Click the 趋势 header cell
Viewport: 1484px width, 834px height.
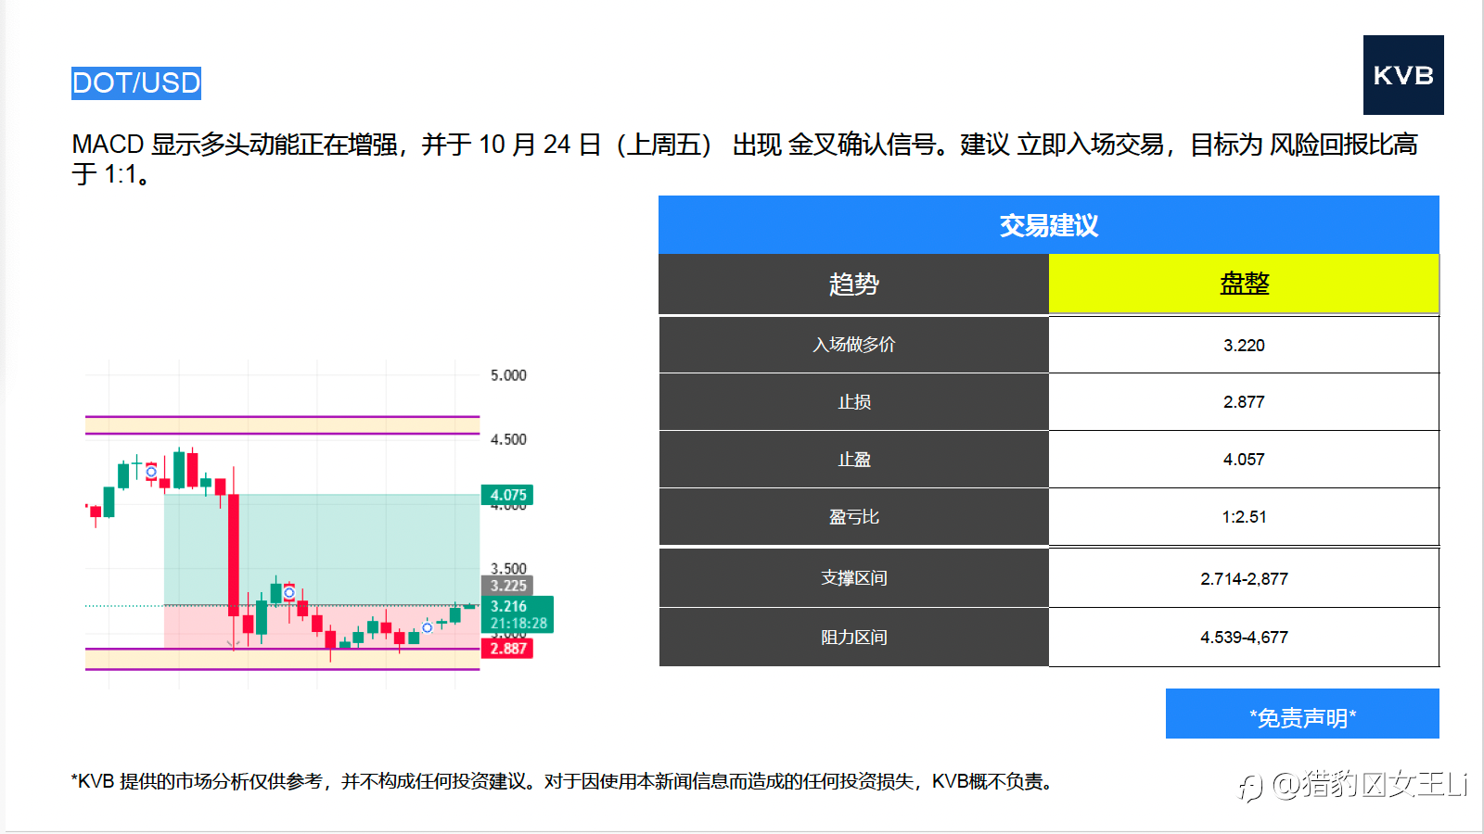coord(853,284)
